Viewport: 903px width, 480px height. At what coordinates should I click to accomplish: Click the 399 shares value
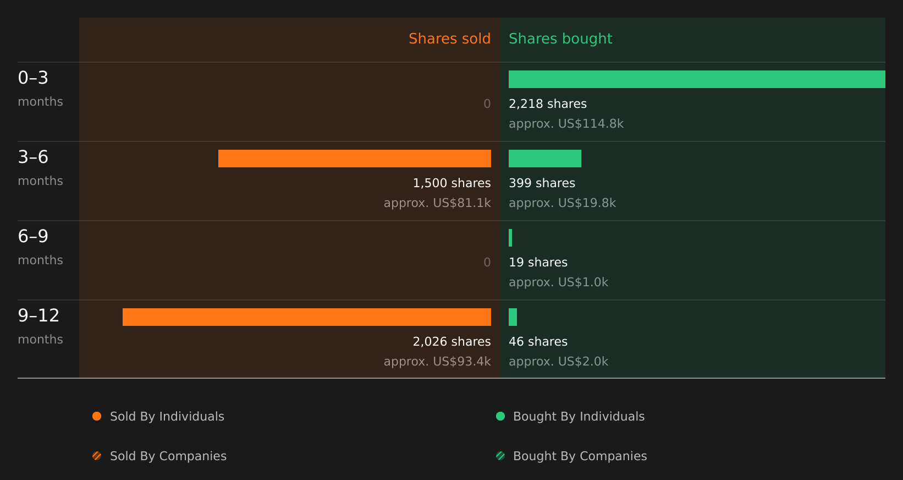click(x=542, y=183)
